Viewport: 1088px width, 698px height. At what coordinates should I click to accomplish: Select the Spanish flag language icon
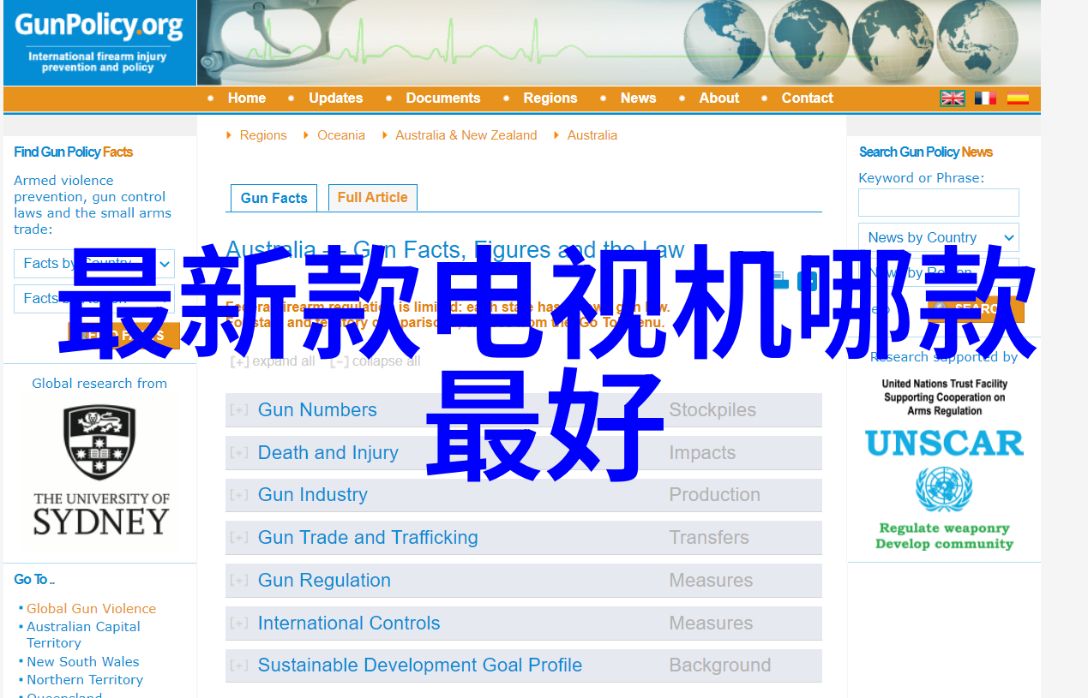point(1018,98)
